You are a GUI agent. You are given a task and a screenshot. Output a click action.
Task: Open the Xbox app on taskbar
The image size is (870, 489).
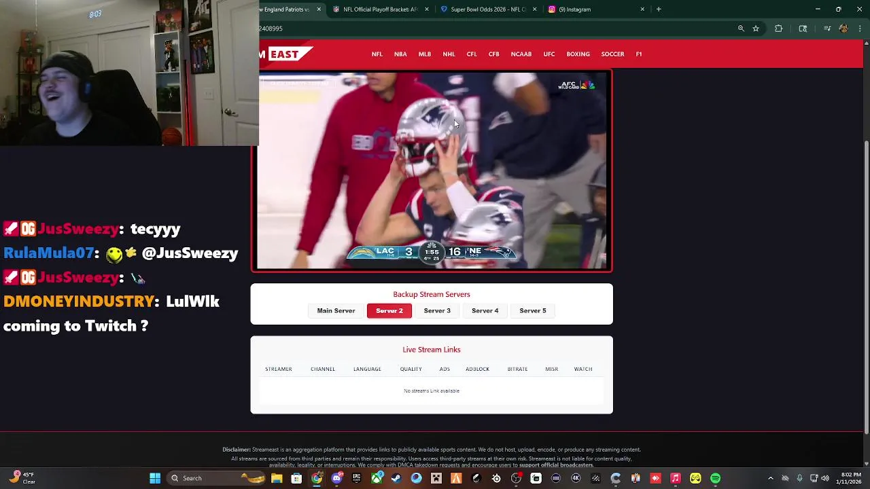[376, 478]
